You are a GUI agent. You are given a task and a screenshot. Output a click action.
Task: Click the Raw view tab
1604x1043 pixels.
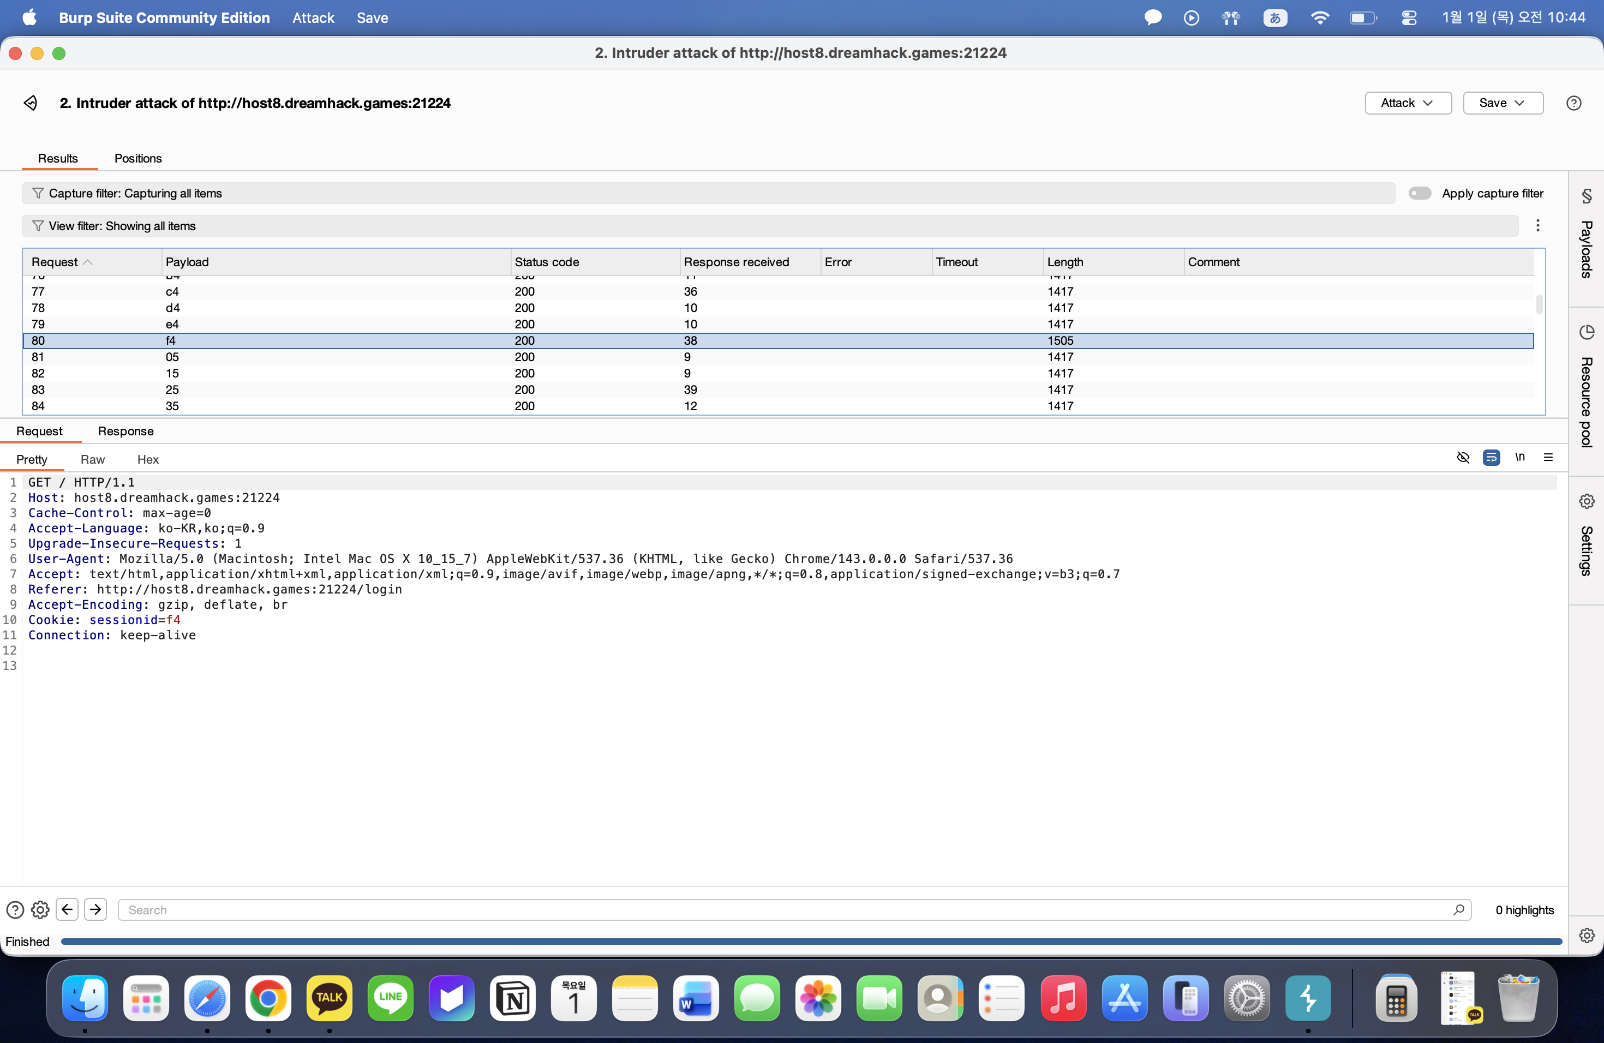point(92,459)
